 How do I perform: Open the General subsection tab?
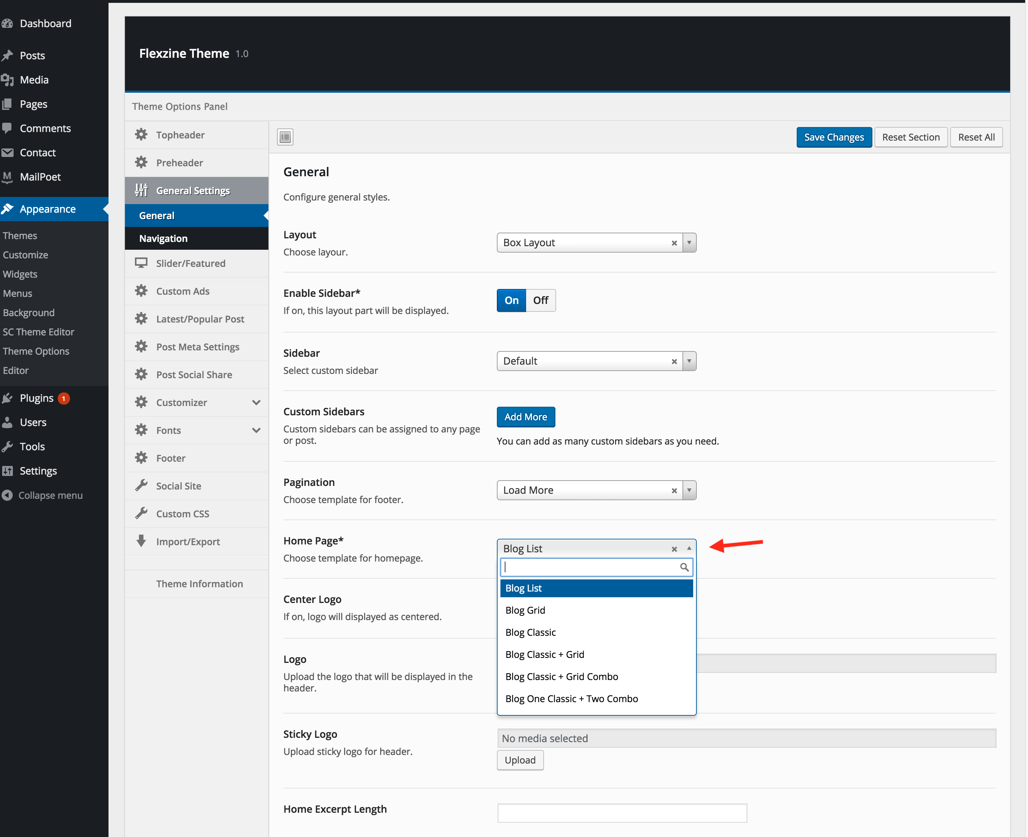coord(196,215)
